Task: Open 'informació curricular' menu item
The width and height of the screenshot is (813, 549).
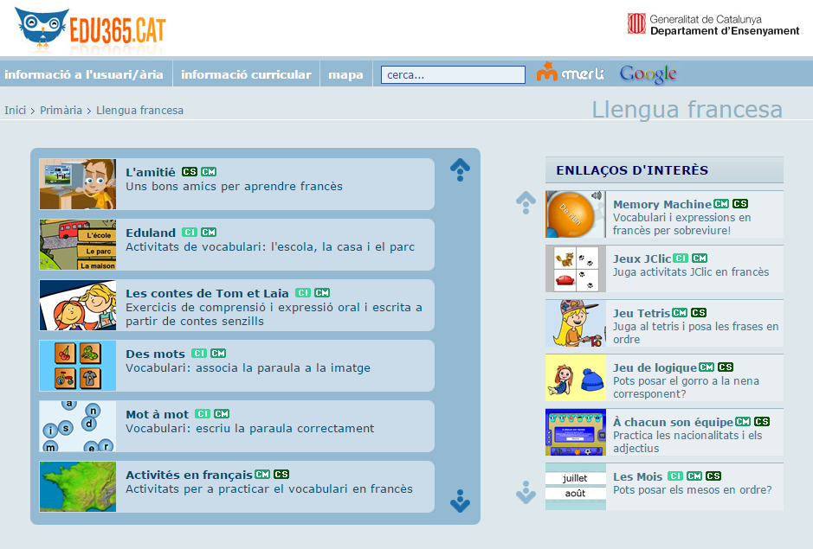Action: click(x=246, y=74)
